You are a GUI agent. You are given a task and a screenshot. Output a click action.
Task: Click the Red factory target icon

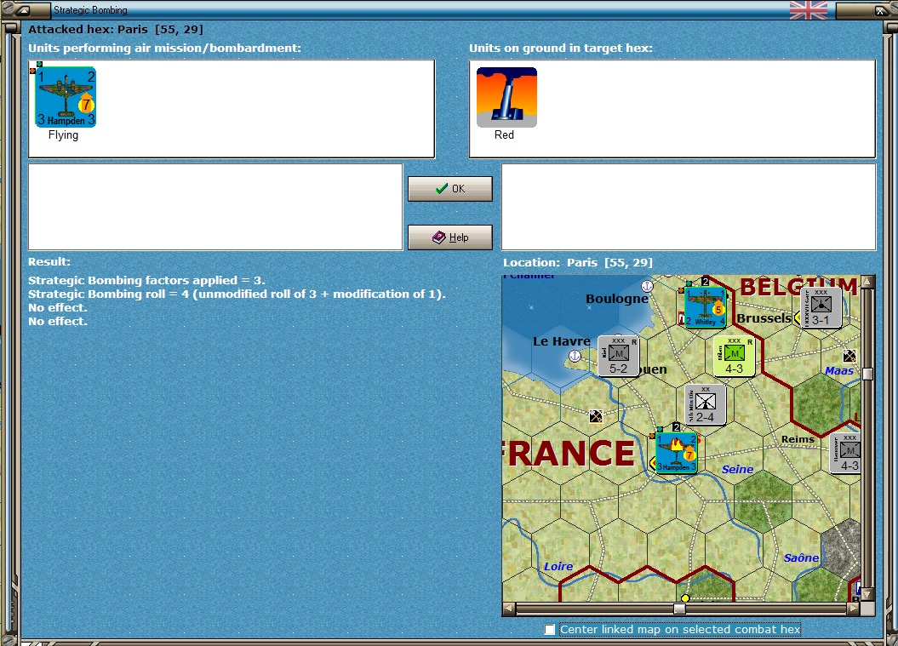(x=506, y=97)
